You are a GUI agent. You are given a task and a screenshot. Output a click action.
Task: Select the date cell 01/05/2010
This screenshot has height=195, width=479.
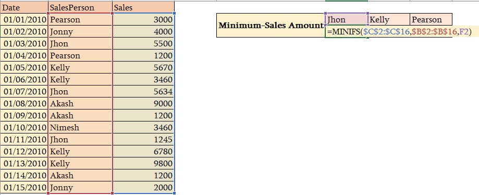[x=24, y=68]
